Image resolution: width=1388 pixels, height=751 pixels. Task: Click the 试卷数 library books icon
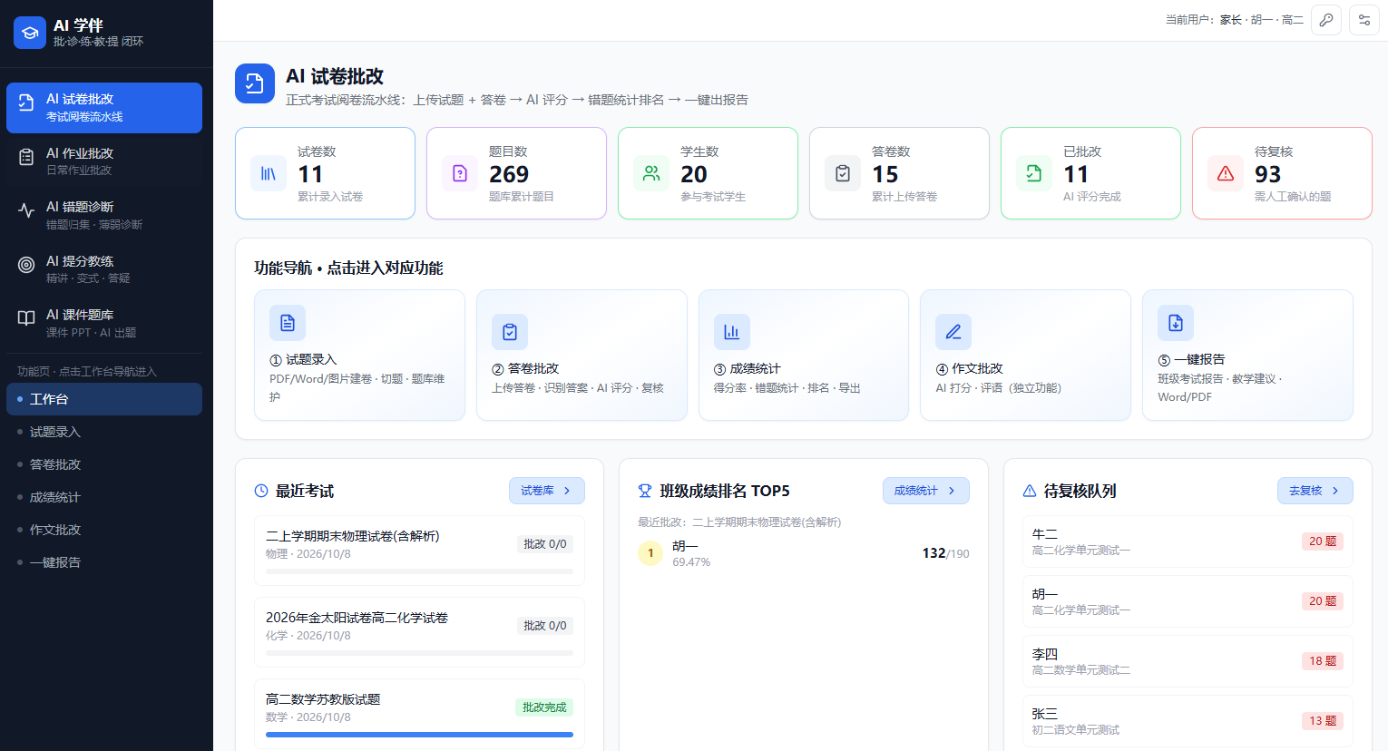point(269,173)
